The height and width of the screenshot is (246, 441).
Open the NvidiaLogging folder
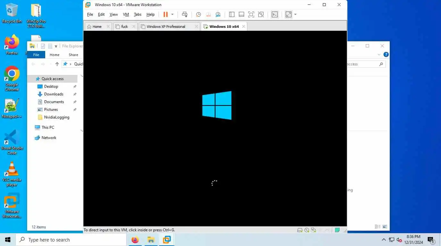[57, 117]
